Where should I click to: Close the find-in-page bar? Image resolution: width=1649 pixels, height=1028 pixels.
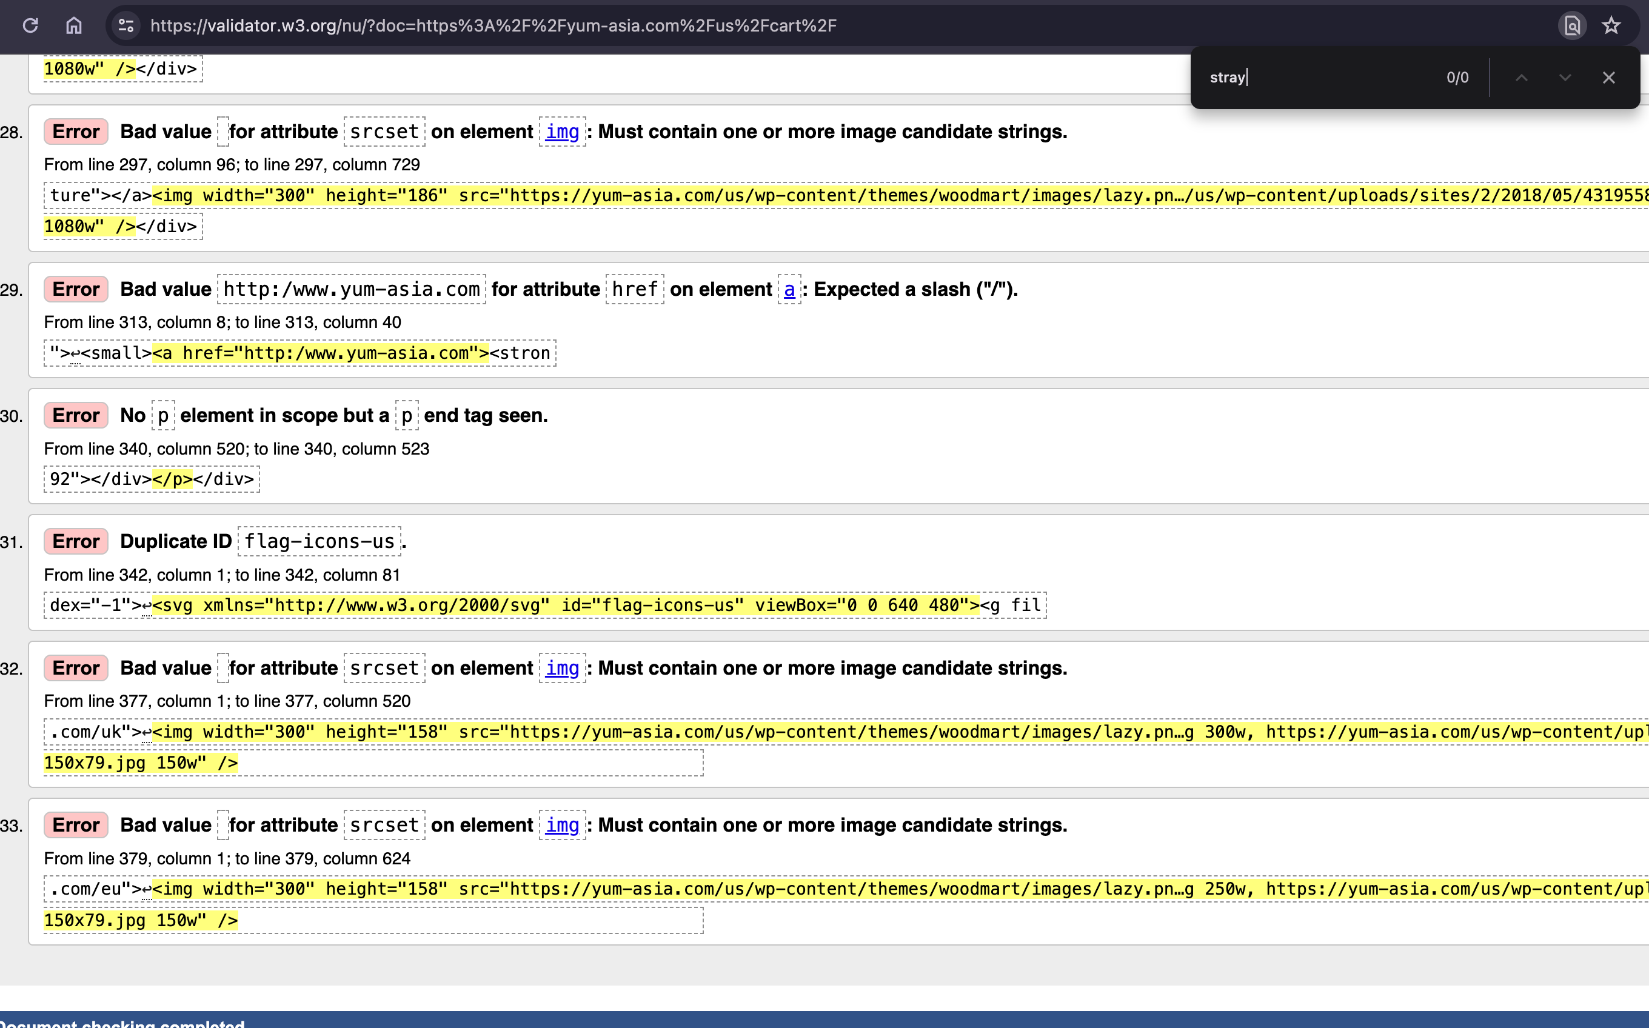pos(1608,78)
